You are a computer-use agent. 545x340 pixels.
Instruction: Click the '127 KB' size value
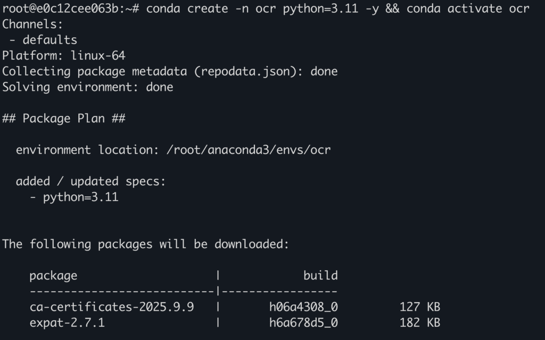(x=420, y=307)
